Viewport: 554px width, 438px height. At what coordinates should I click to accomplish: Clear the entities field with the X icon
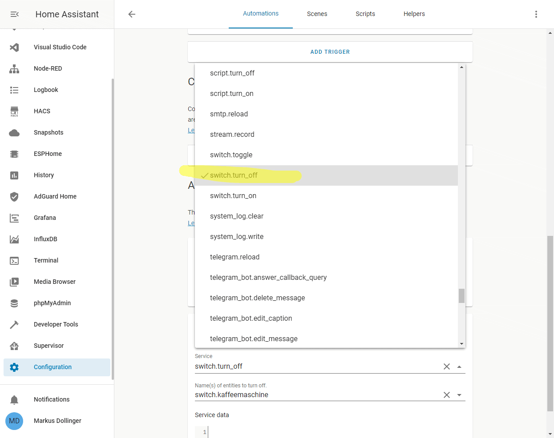click(447, 394)
